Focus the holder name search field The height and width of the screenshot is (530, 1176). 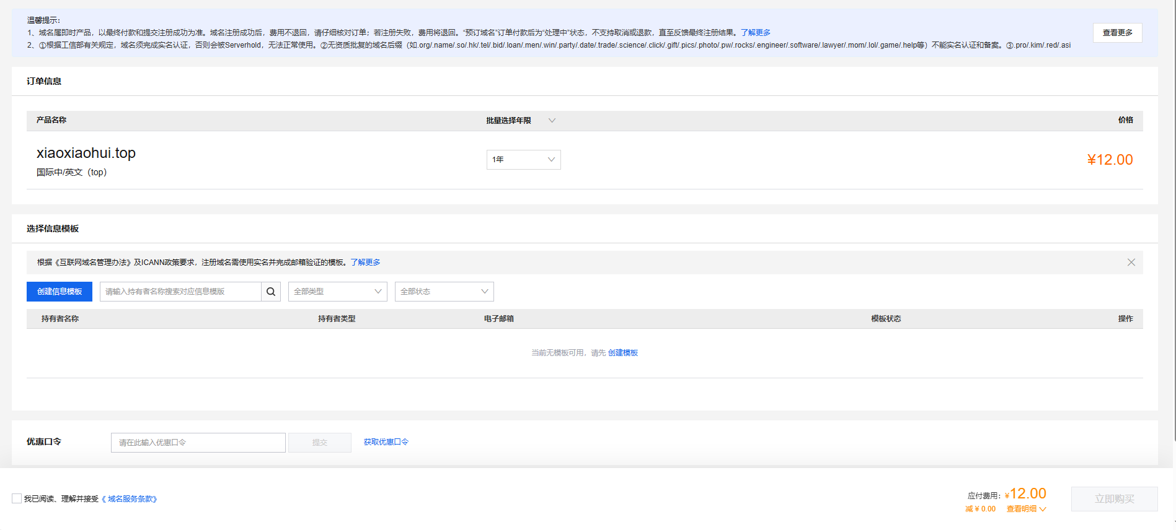click(180, 292)
